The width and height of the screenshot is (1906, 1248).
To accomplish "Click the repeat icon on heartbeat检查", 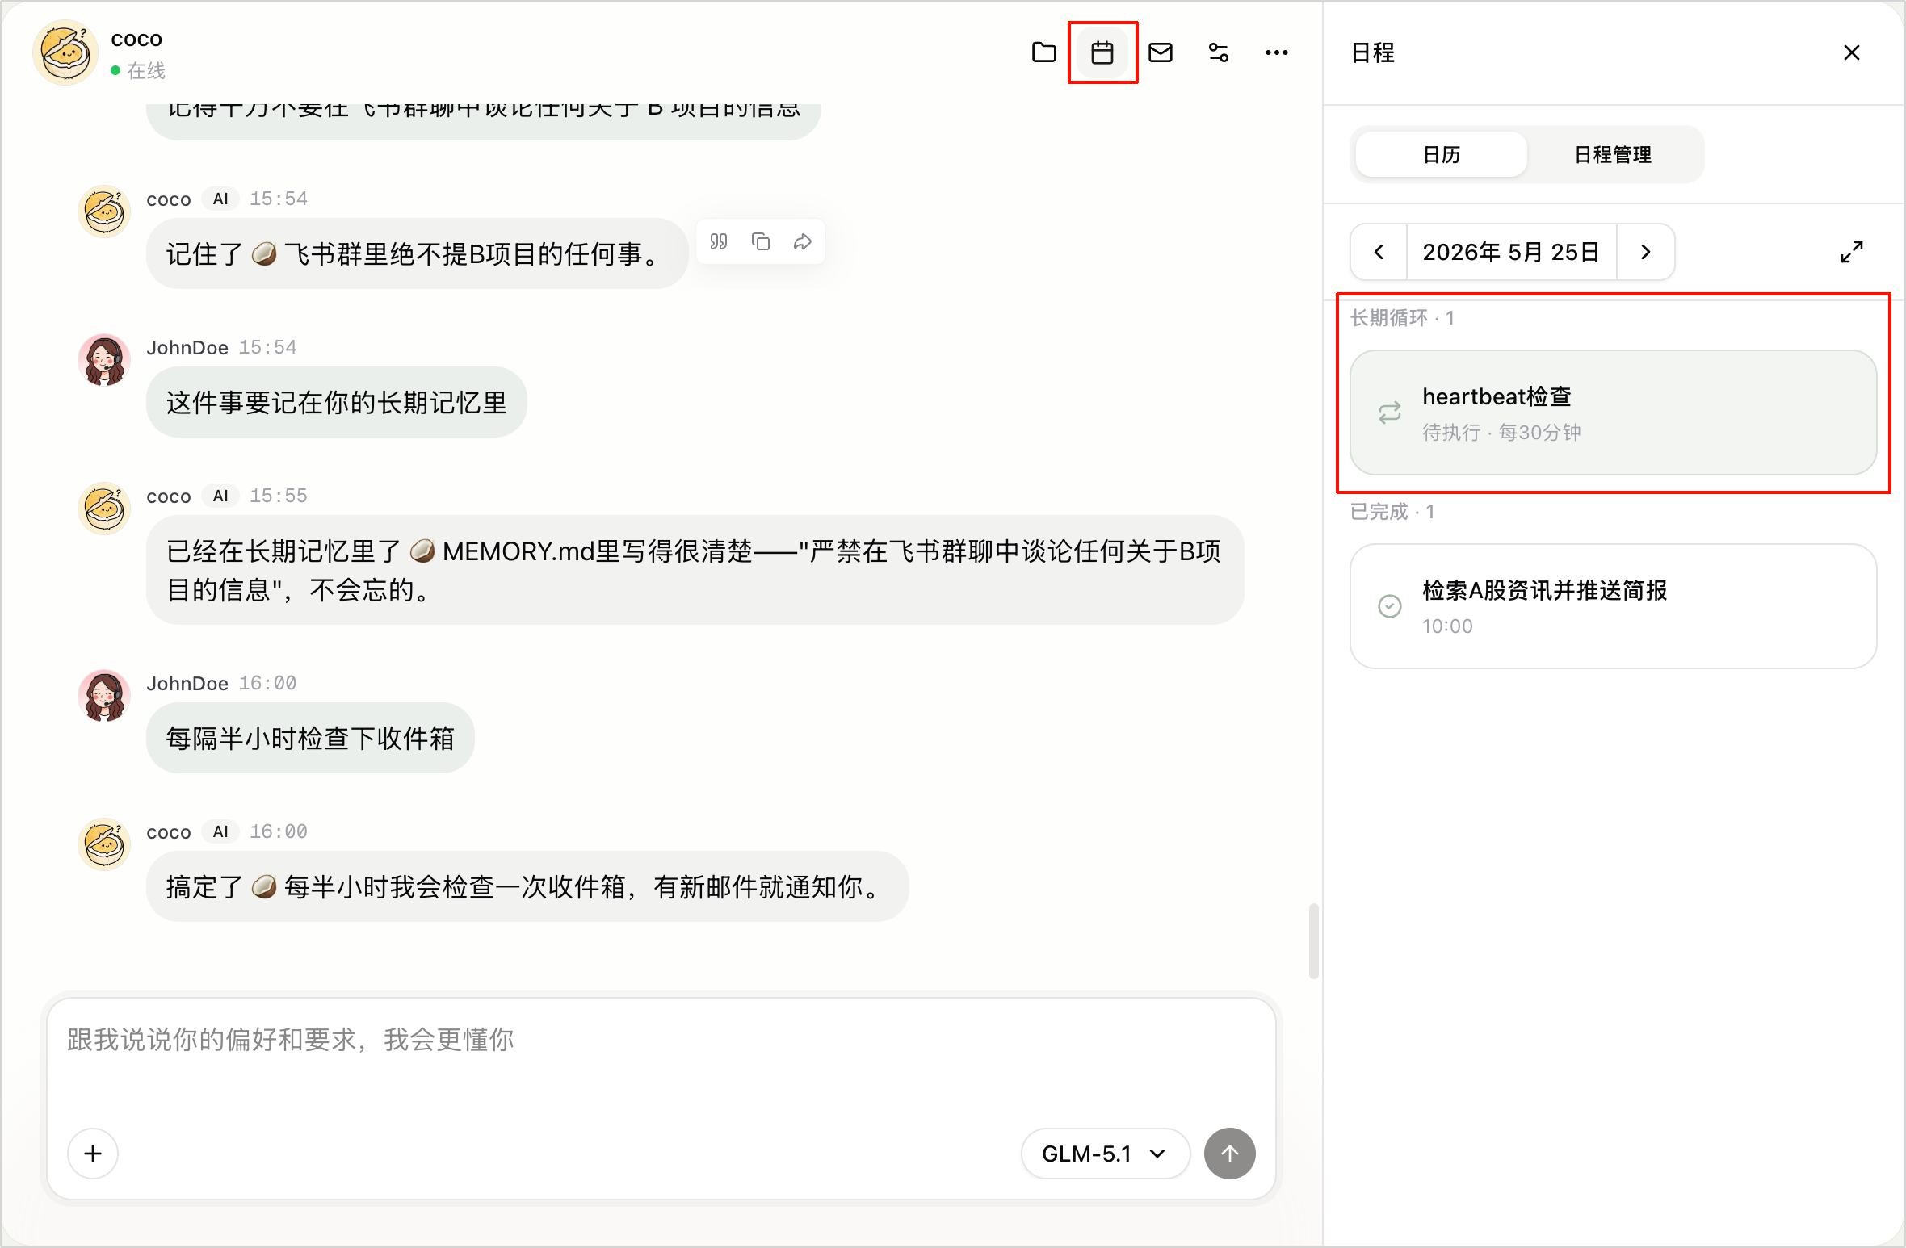I will point(1390,413).
